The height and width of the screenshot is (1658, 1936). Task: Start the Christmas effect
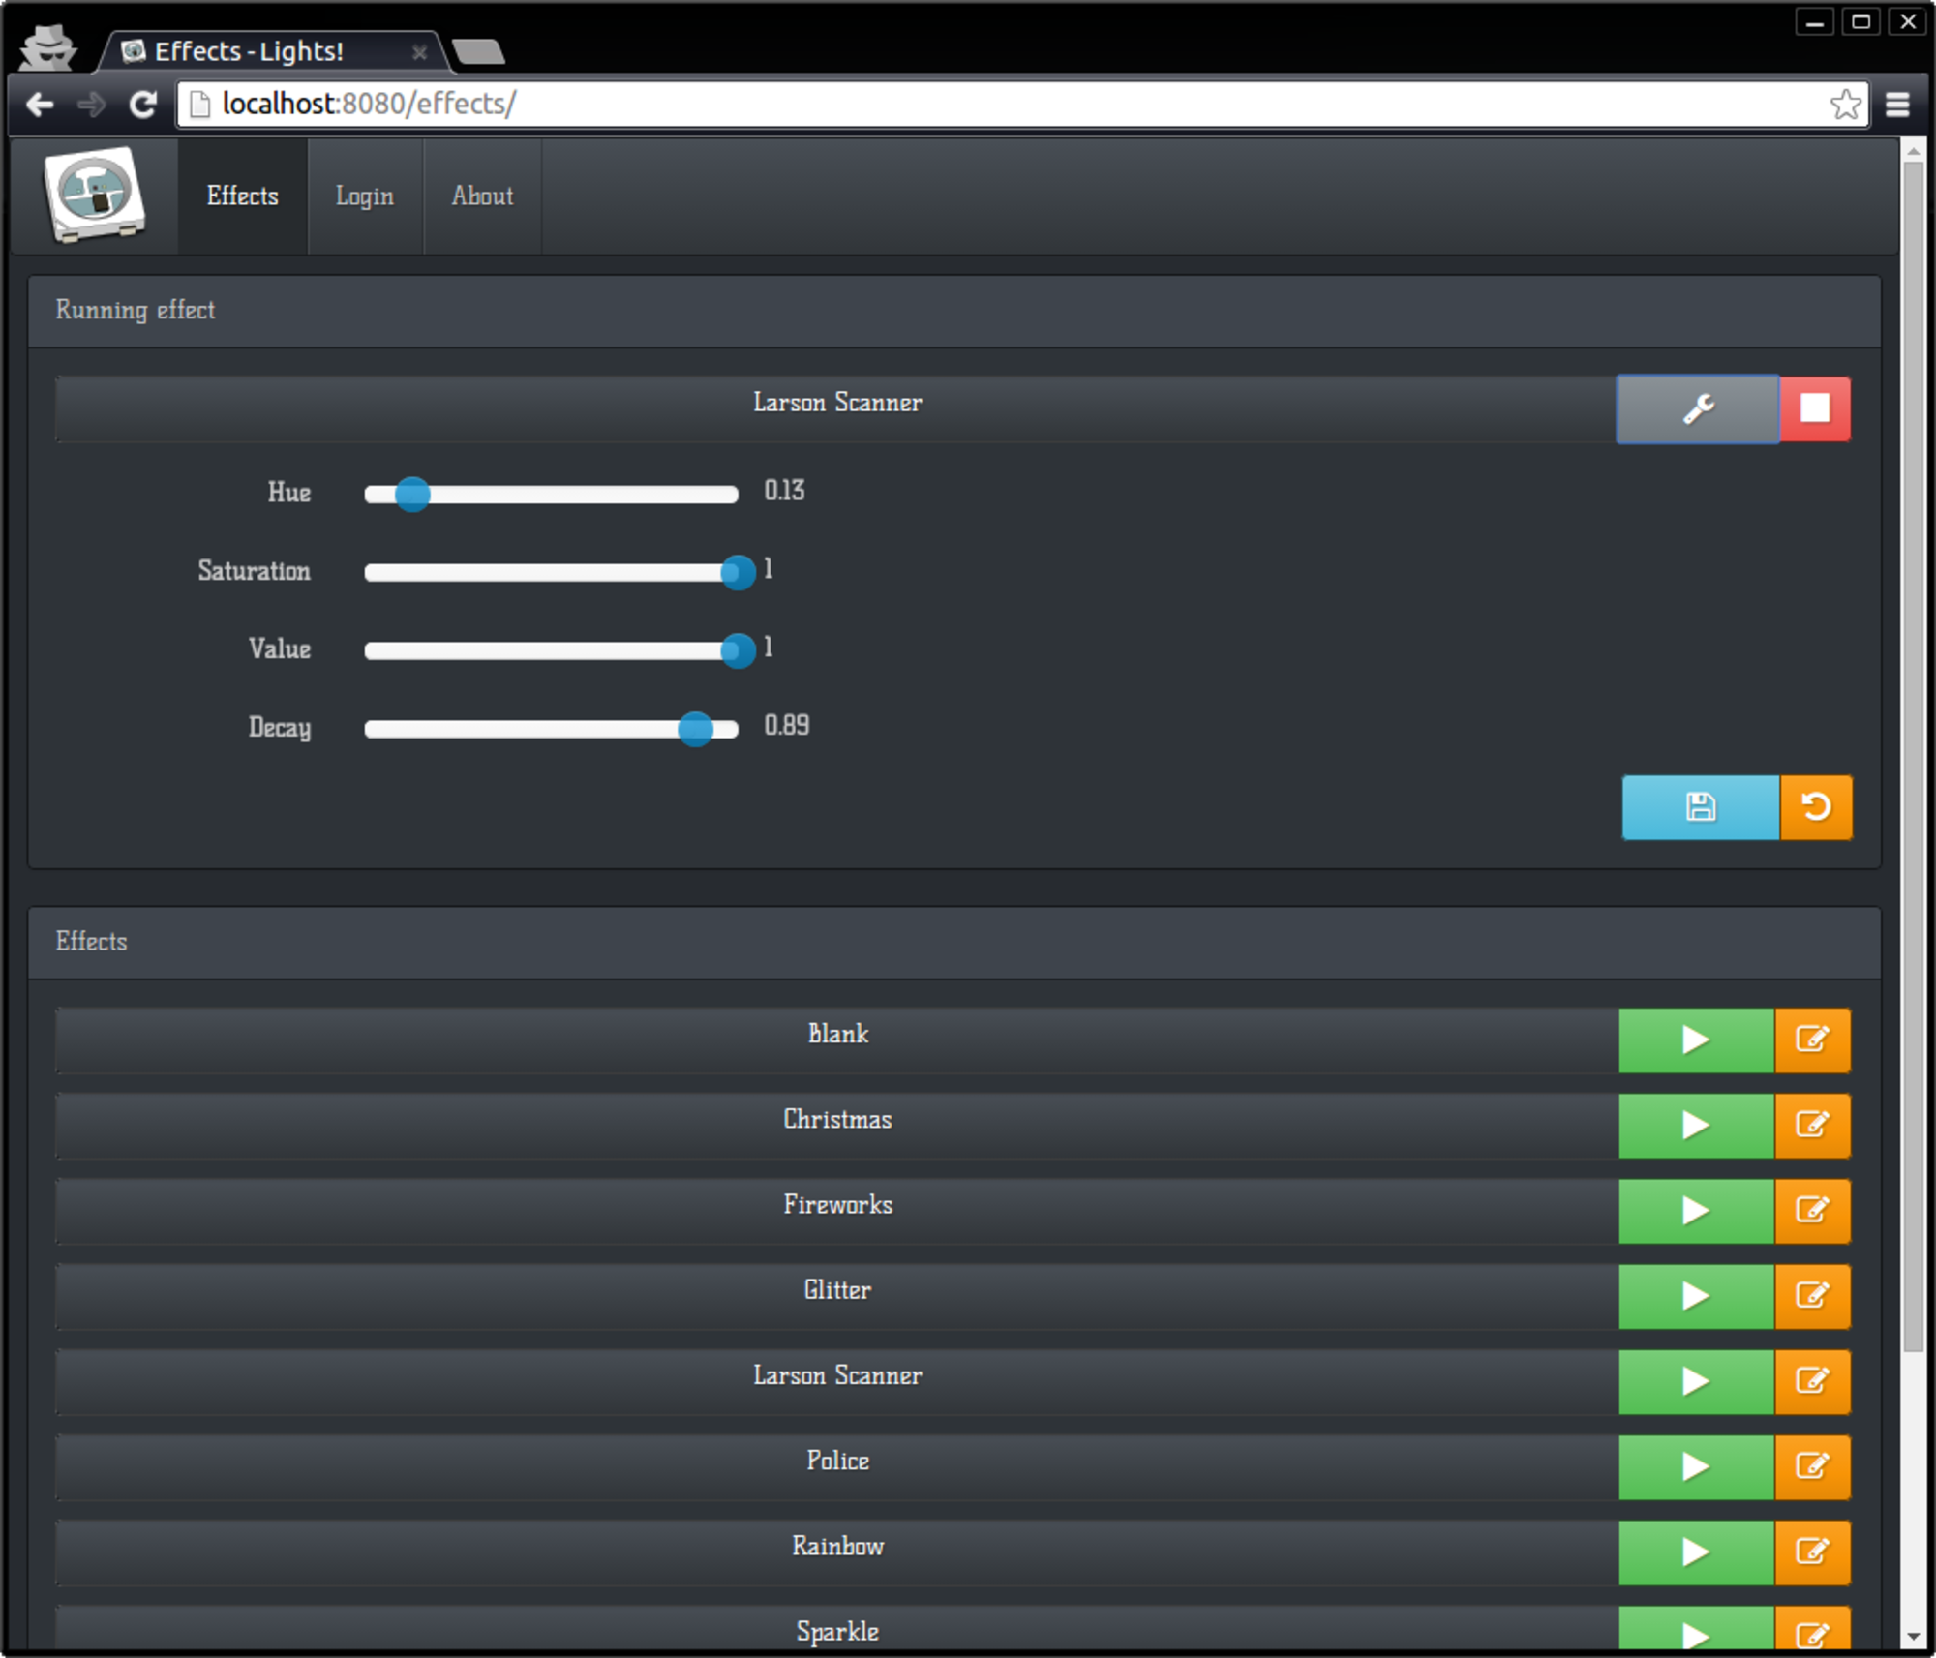click(1696, 1126)
